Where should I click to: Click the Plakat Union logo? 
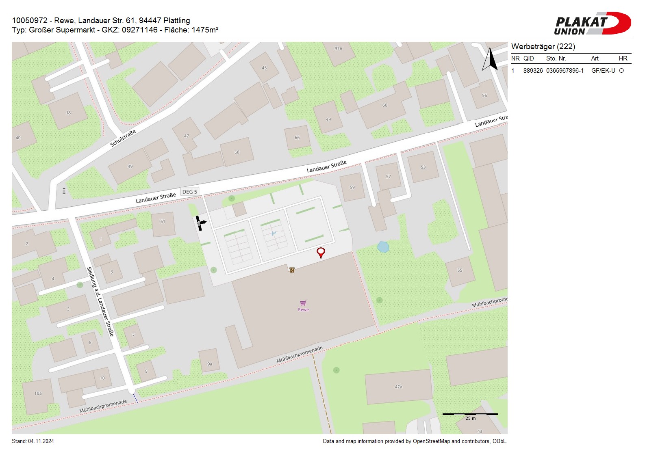click(x=592, y=23)
